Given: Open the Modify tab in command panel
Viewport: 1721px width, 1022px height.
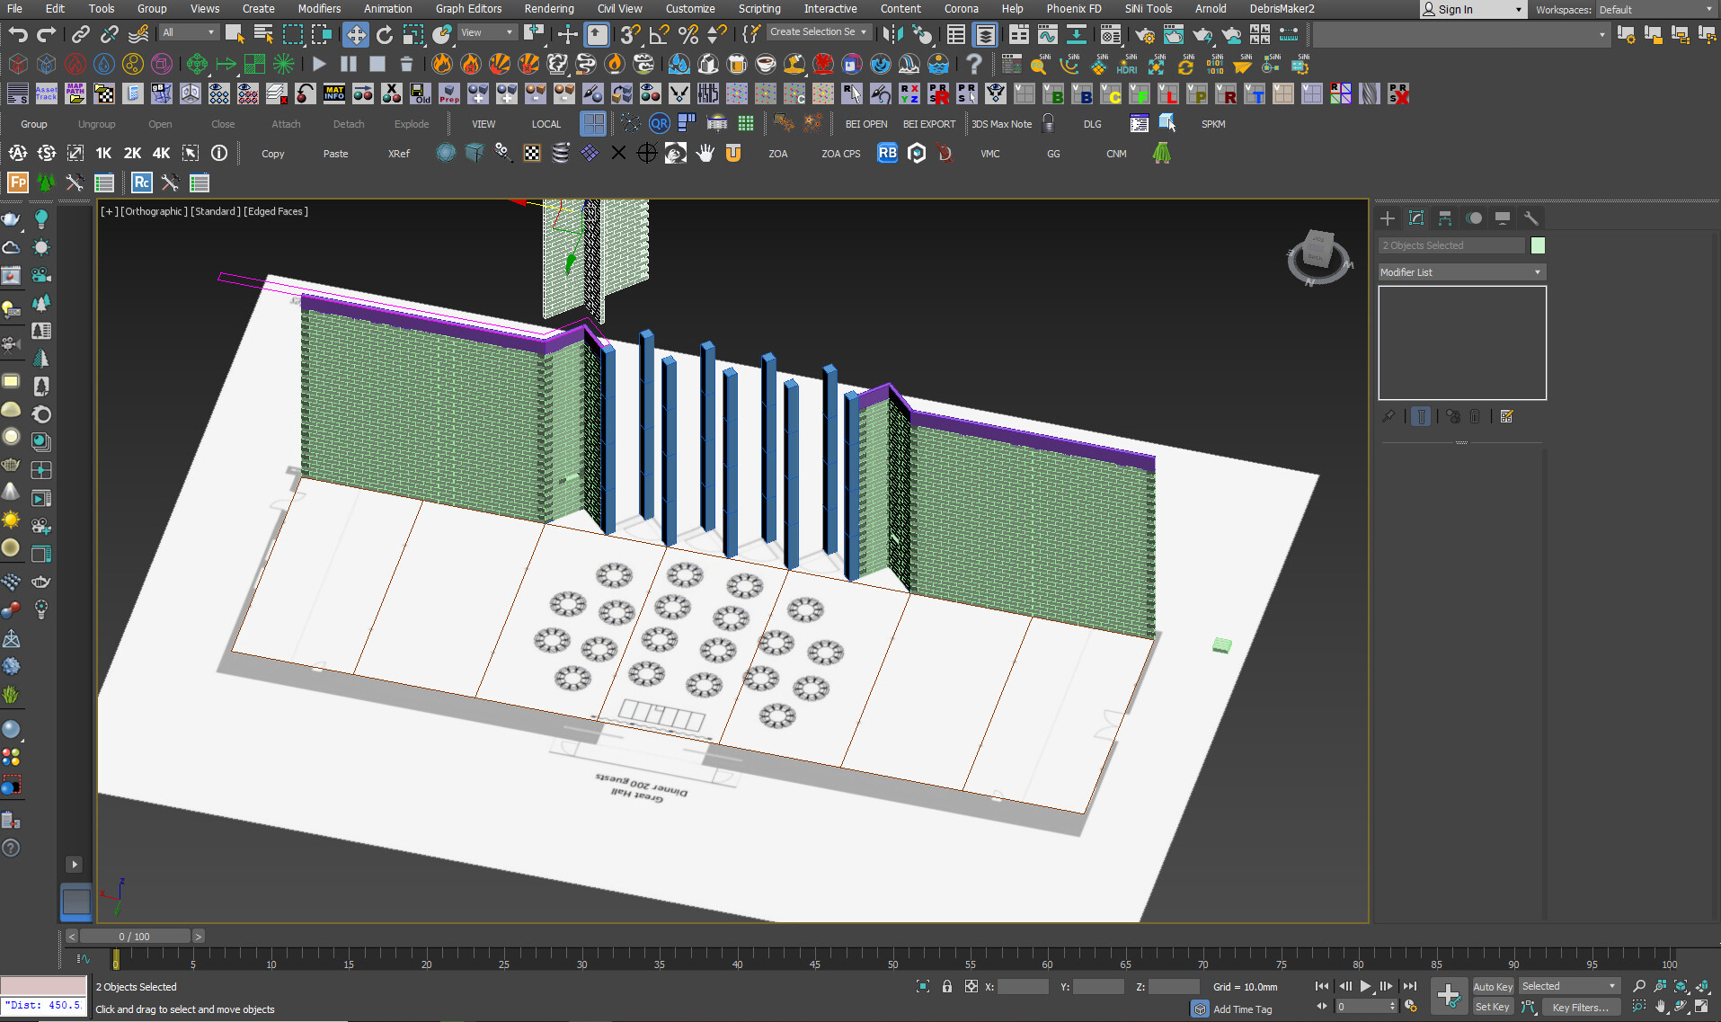Looking at the screenshot, I should (x=1416, y=218).
